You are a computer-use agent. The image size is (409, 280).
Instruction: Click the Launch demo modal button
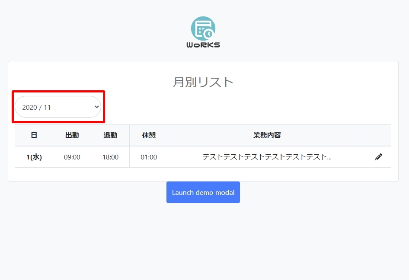203,192
